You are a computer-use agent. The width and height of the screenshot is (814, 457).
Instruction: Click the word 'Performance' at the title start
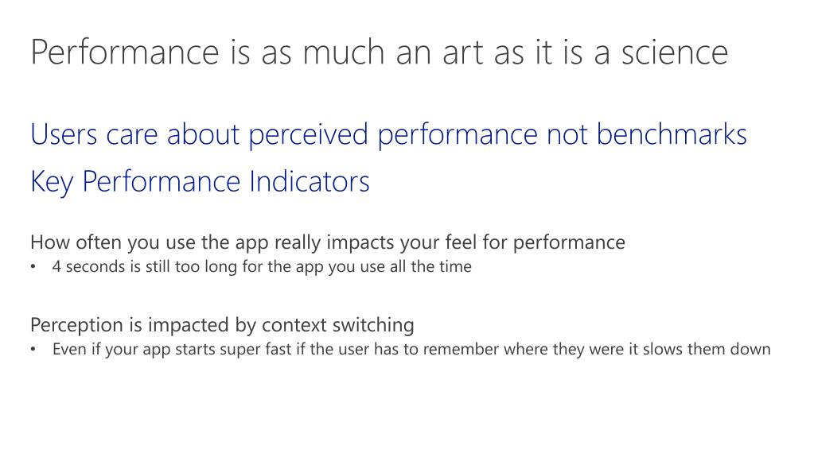(125, 52)
